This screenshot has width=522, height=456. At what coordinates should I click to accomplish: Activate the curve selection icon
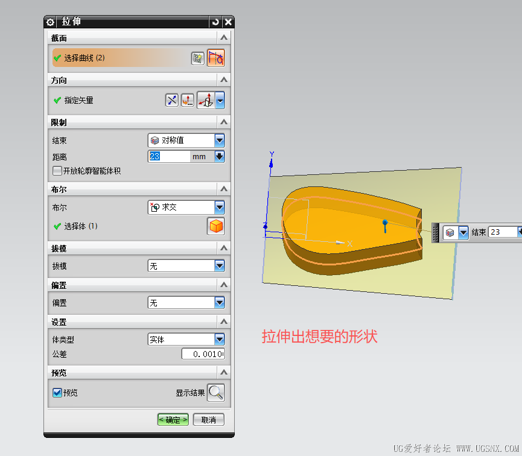[x=215, y=59]
